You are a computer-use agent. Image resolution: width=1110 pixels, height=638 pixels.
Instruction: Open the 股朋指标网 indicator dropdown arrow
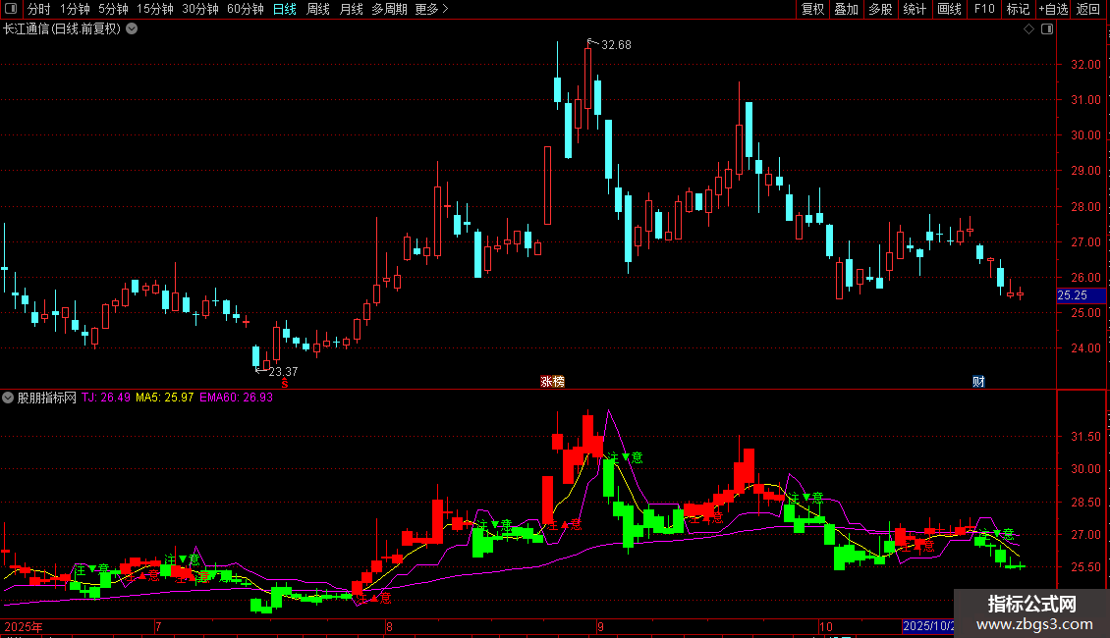(8, 398)
